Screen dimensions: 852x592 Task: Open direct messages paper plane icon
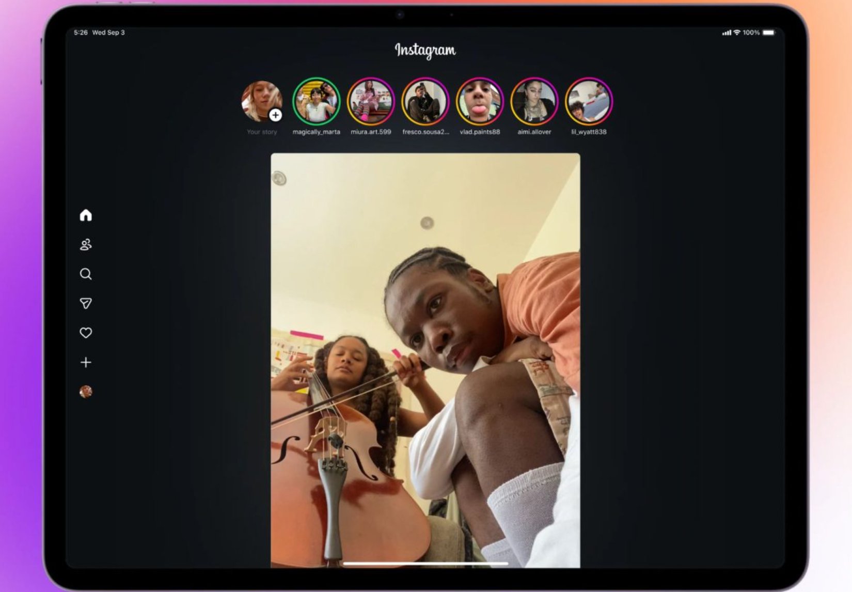(x=86, y=303)
